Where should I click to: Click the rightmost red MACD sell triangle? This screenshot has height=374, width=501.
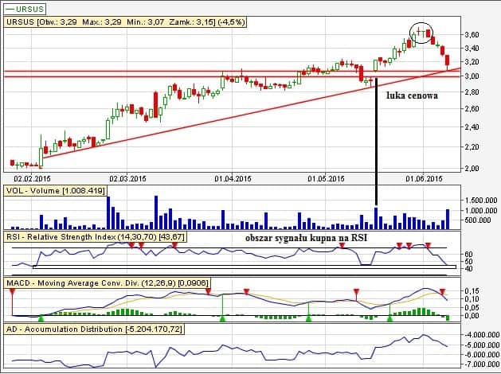443,291
